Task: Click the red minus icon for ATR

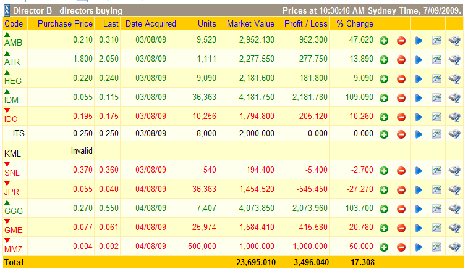Action: tap(401, 60)
